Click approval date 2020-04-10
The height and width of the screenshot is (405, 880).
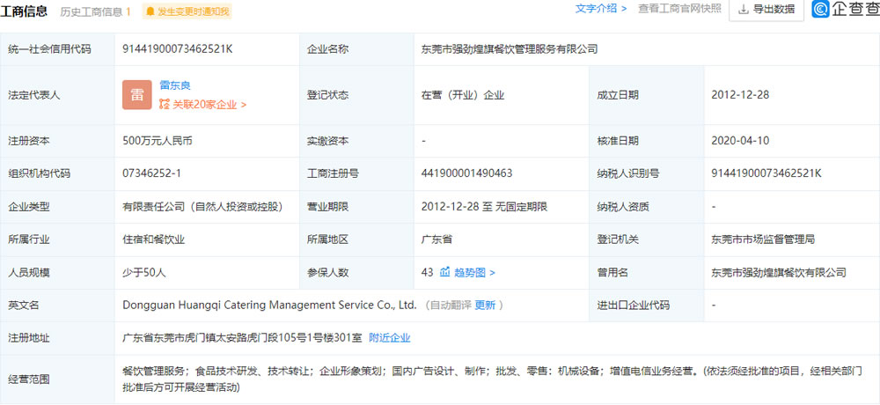[x=740, y=141]
